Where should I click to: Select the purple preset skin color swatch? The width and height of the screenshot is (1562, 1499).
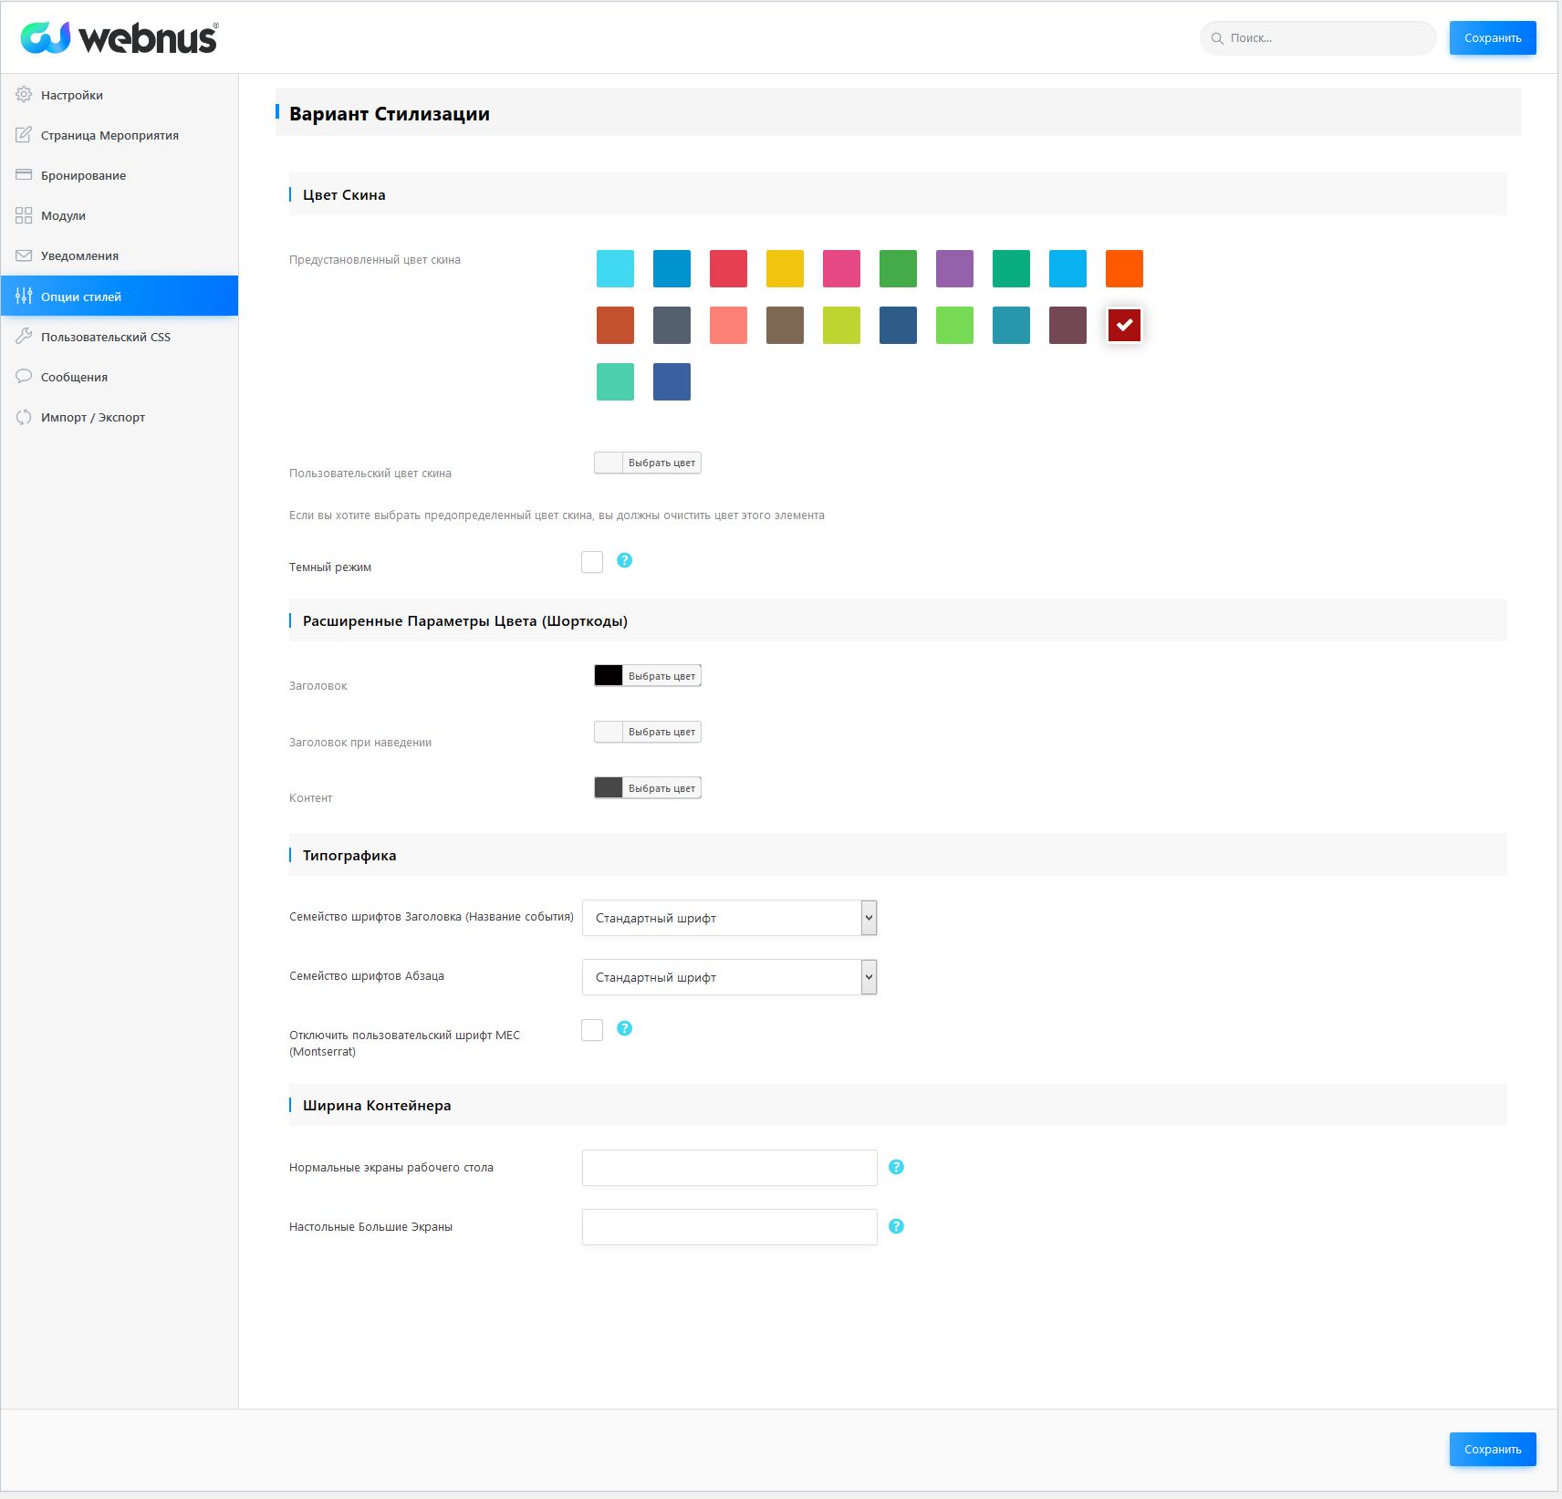pos(954,268)
